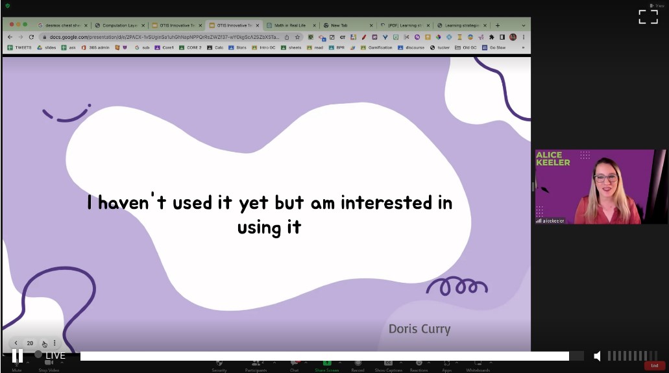Go to previous slide arrow
The width and height of the screenshot is (669, 373).
(x=16, y=343)
